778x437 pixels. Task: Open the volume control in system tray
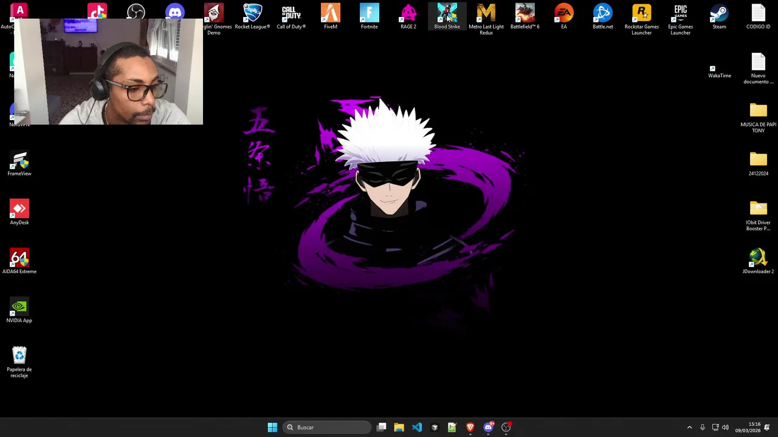pos(725,427)
